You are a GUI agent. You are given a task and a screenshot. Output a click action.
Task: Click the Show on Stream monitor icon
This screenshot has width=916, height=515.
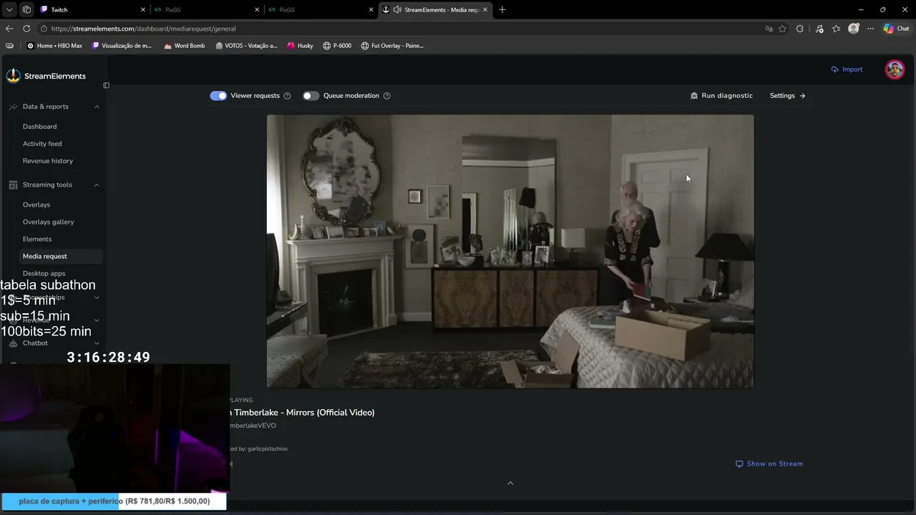739,463
